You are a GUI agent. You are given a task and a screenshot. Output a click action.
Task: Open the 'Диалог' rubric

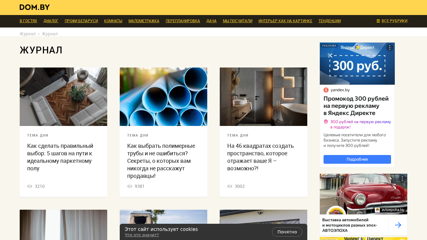(x=51, y=21)
